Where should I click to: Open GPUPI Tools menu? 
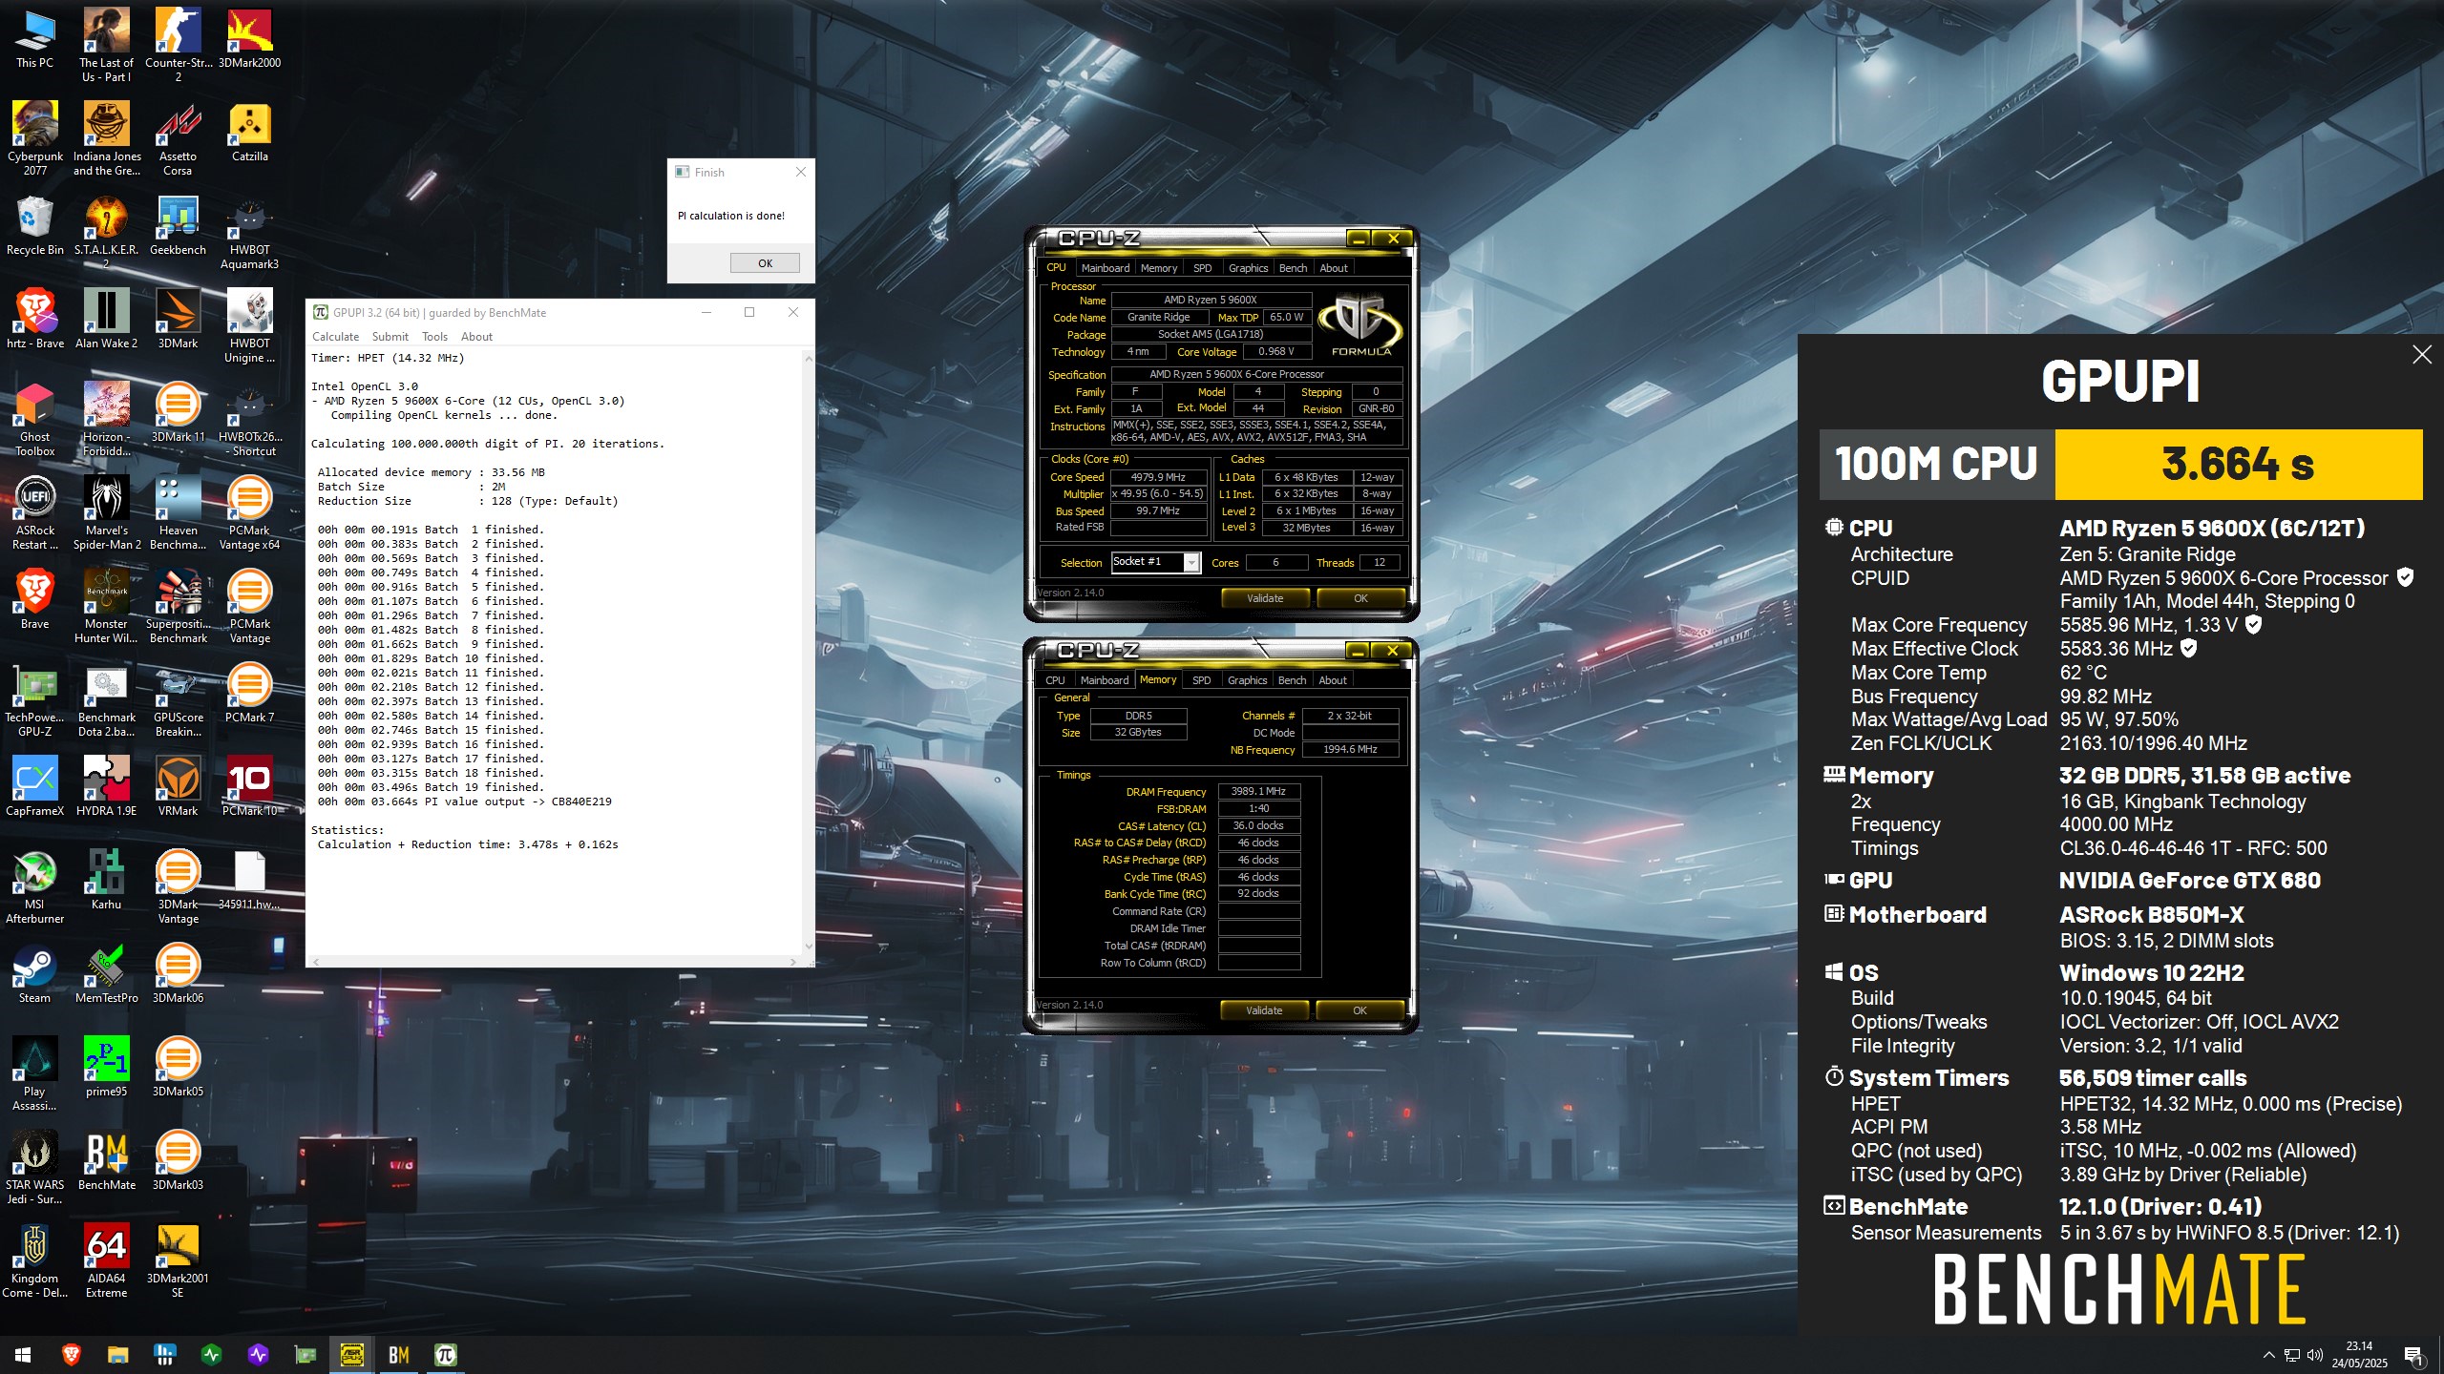(434, 337)
